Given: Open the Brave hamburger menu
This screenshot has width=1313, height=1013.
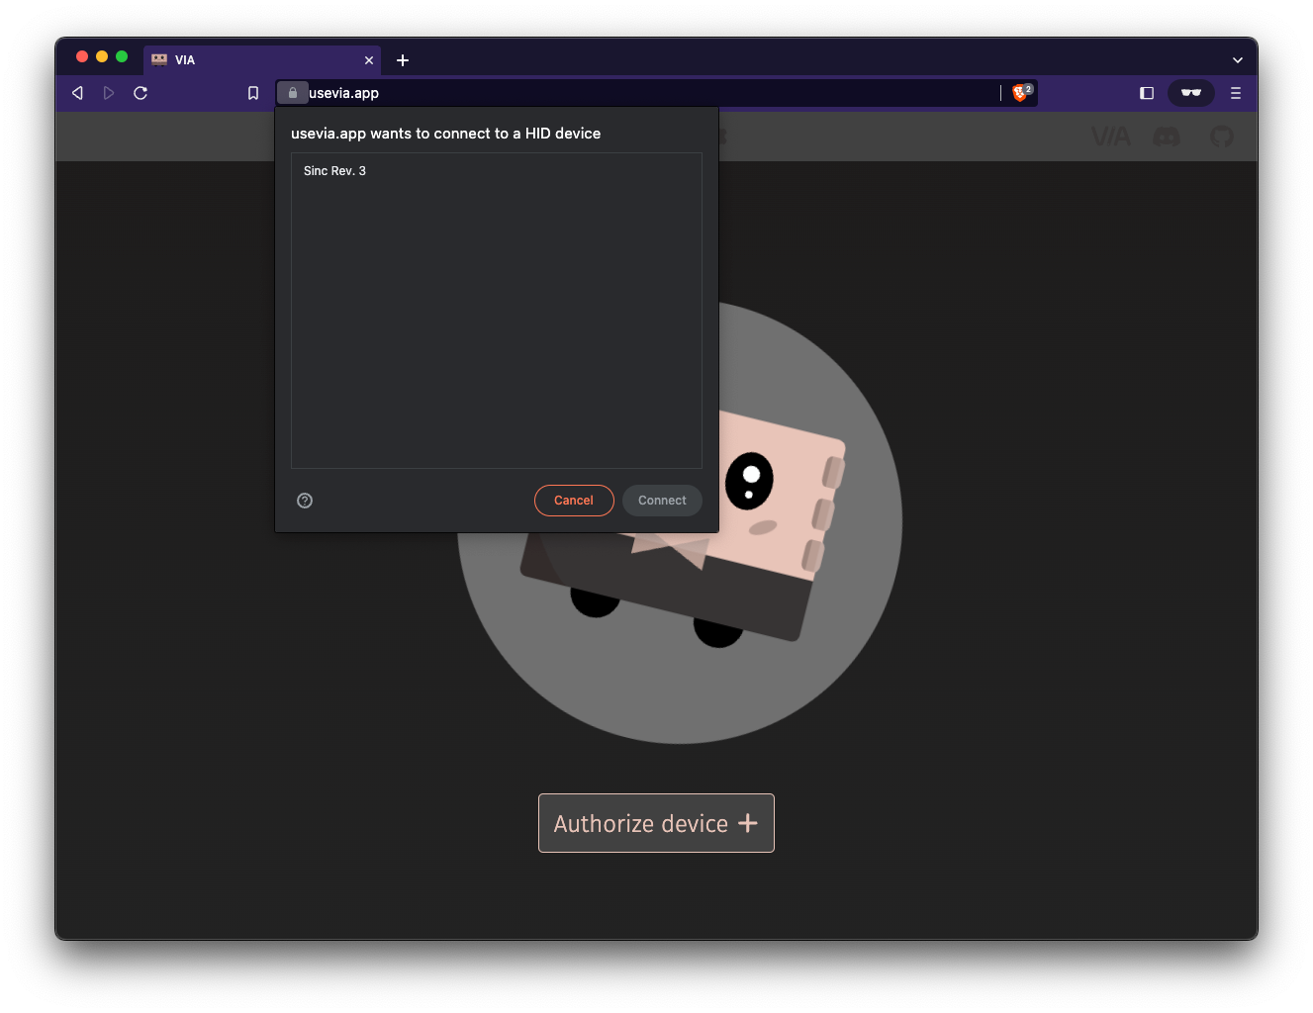Looking at the screenshot, I should (1235, 93).
